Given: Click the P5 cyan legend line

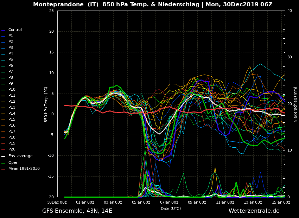Looking at the screenshot, I should point(4,60).
